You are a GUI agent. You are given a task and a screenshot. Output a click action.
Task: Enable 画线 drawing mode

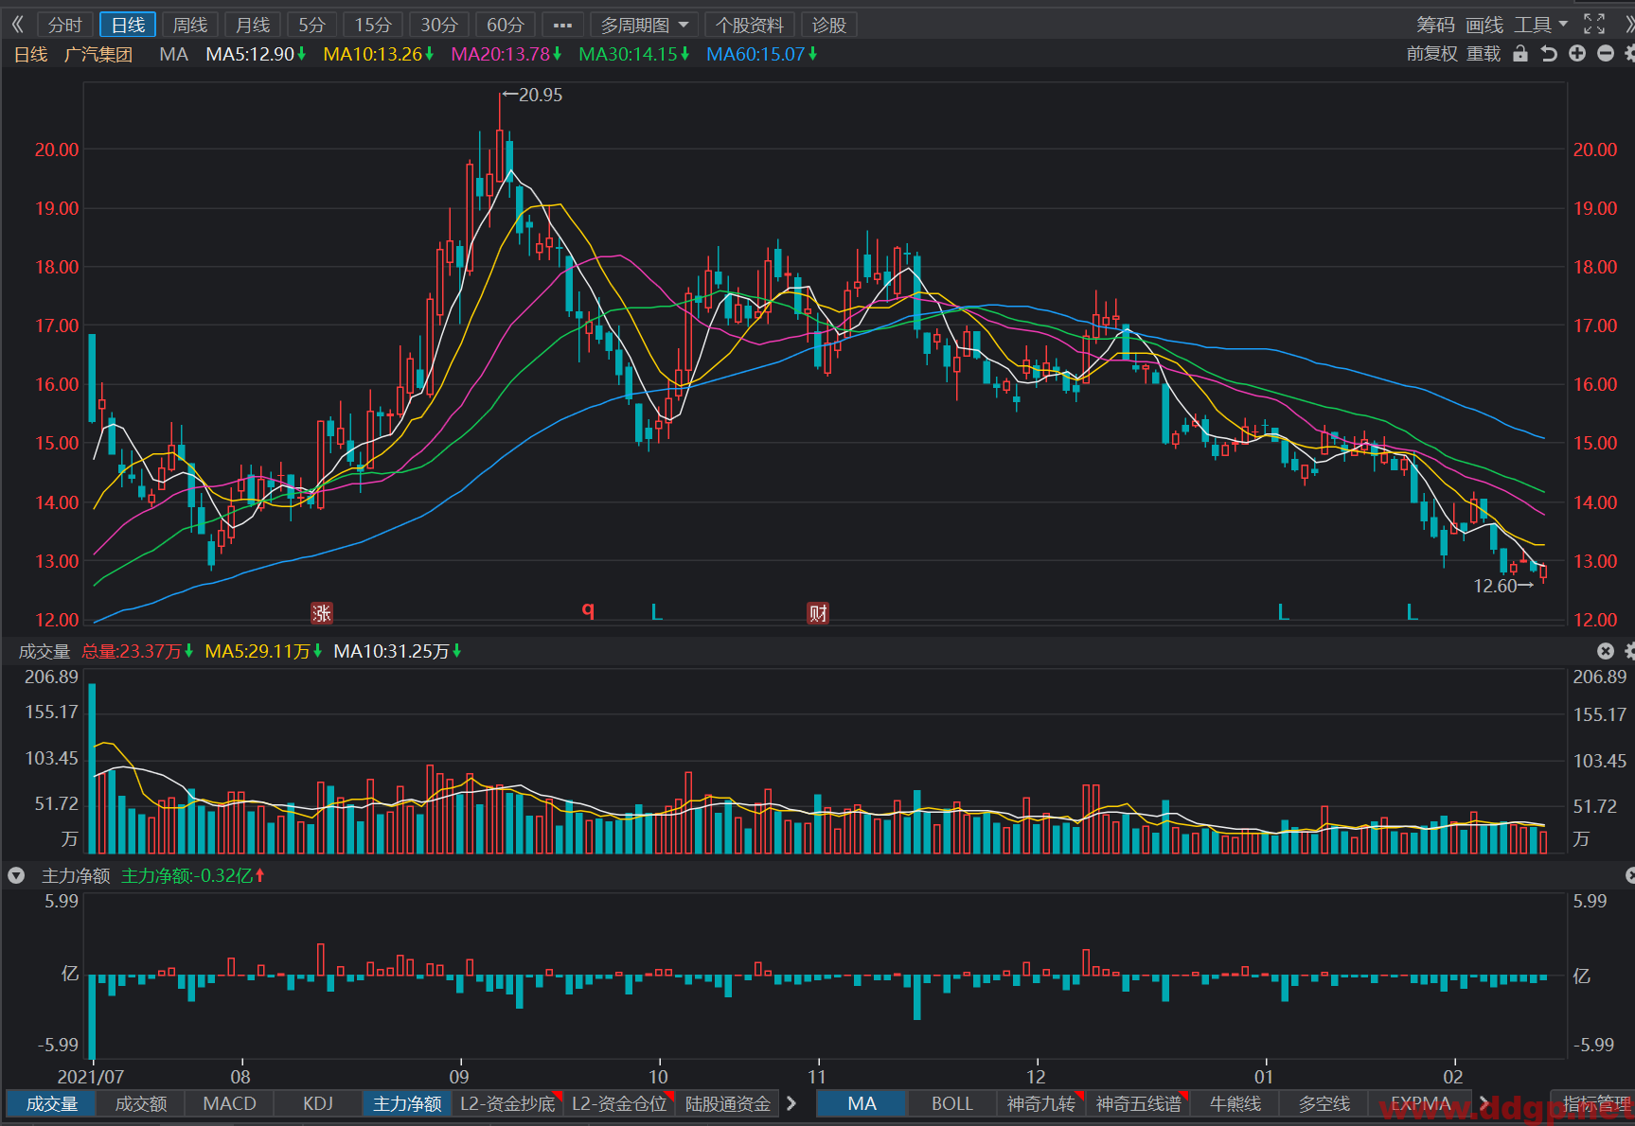(1484, 25)
